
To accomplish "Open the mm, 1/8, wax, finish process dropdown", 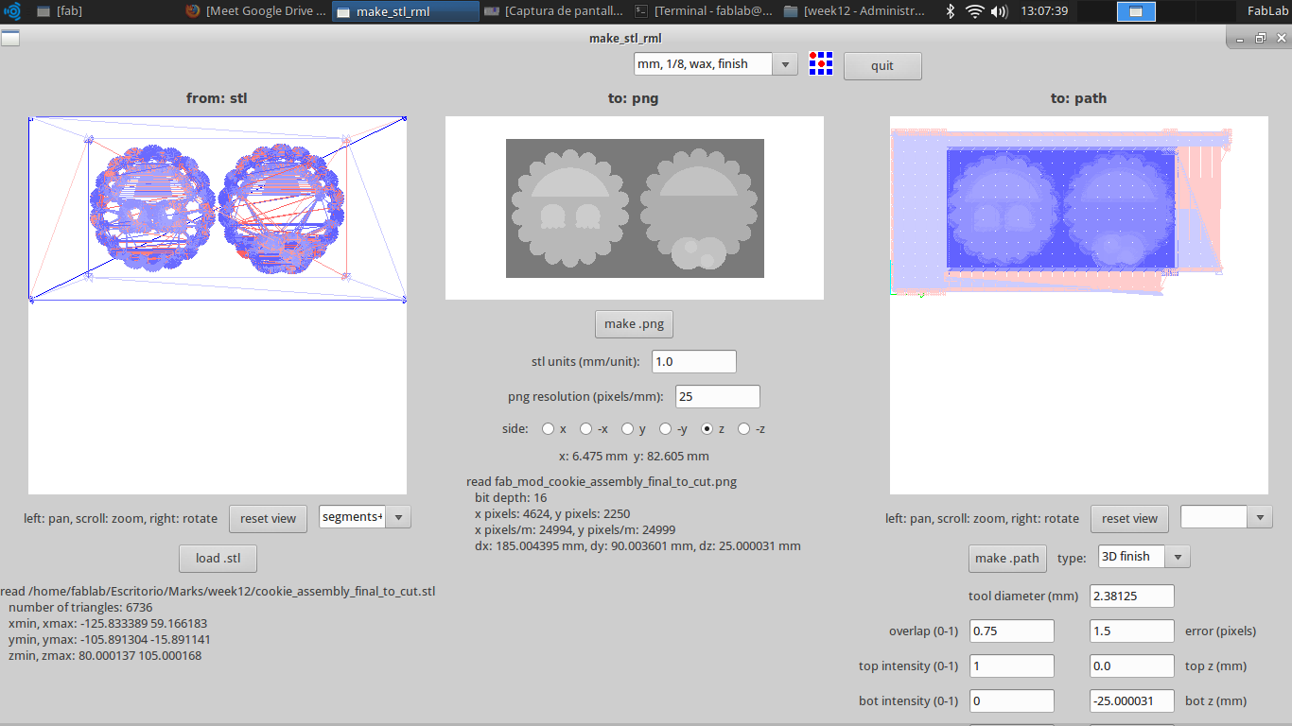I will tap(785, 63).
